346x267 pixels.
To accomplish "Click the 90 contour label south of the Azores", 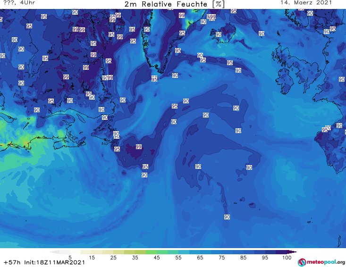I will coord(227,217).
